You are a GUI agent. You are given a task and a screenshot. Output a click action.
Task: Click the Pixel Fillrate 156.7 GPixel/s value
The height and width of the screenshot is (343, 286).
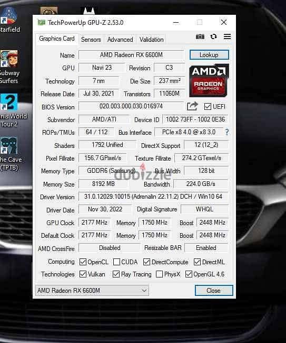[x=103, y=158]
